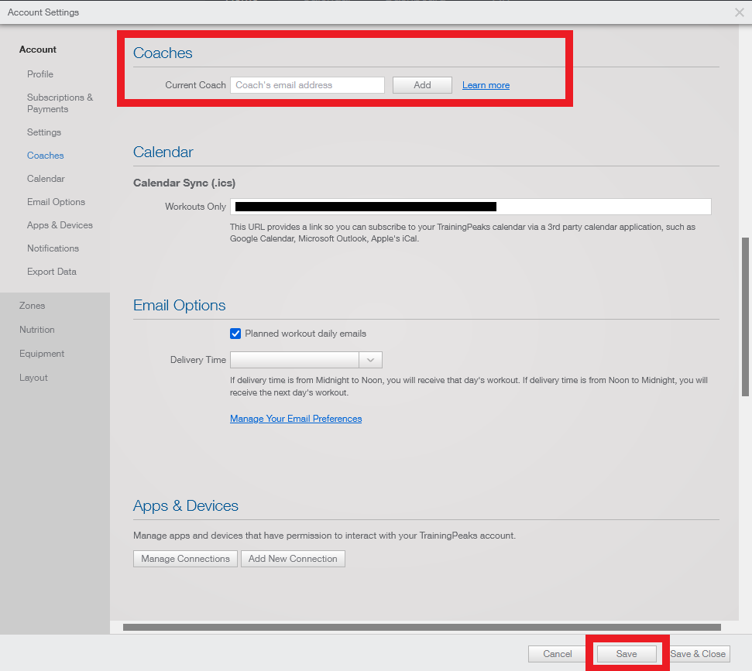The height and width of the screenshot is (671, 752).
Task: Open the Zones tab
Action: [33, 306]
